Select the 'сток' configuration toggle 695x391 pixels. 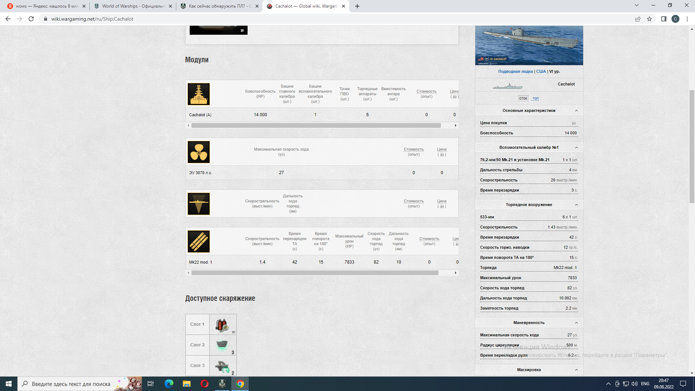(x=523, y=98)
